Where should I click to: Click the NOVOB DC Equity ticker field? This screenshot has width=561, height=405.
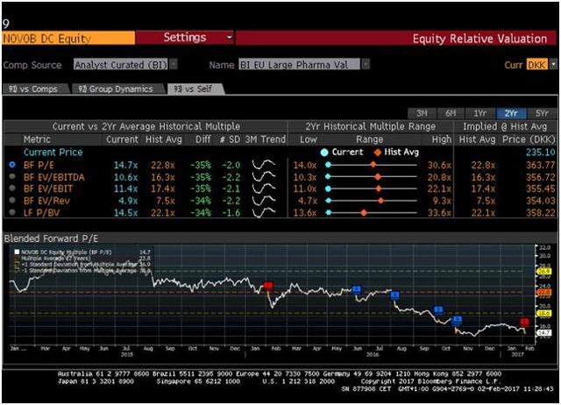(68, 38)
